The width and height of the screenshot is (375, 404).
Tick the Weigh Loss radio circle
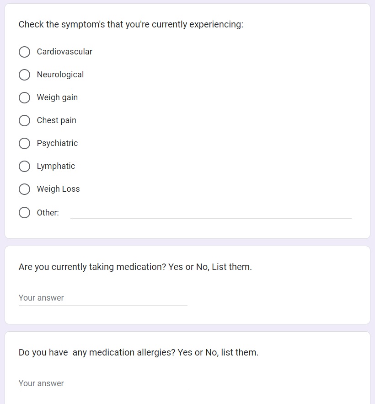25,189
